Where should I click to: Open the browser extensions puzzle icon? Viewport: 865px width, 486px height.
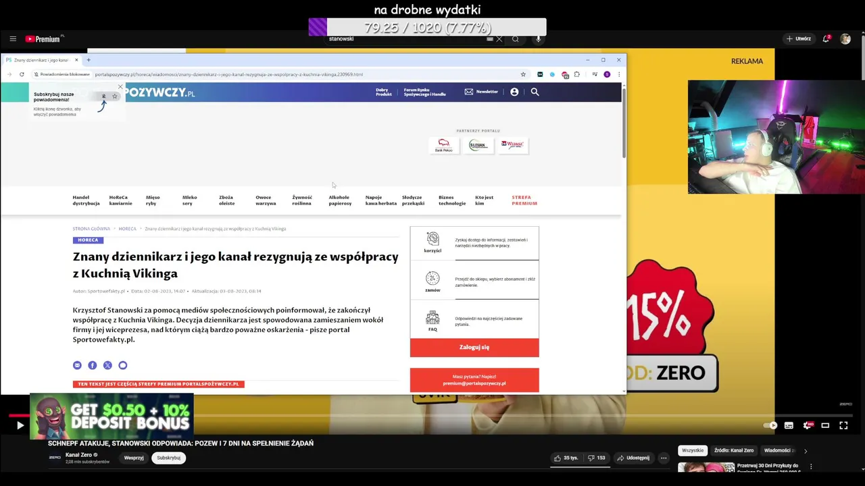click(x=576, y=74)
